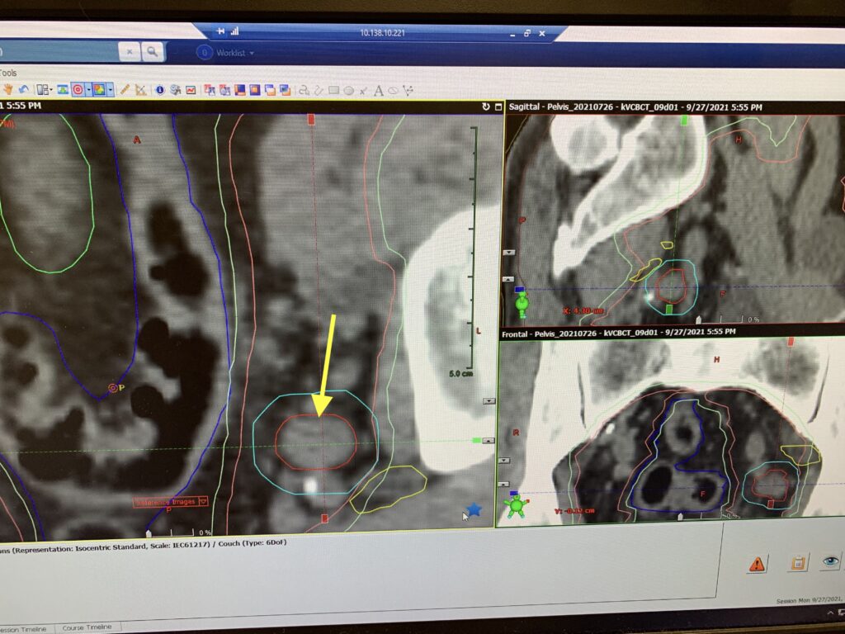Toggle the color blend overlay icon
The image size is (845, 634).
pos(99,89)
